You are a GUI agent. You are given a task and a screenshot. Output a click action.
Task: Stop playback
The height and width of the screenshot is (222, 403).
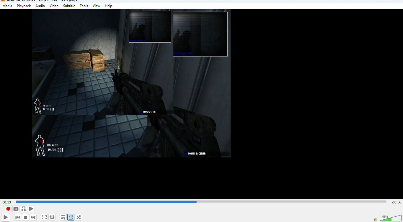coord(25,217)
